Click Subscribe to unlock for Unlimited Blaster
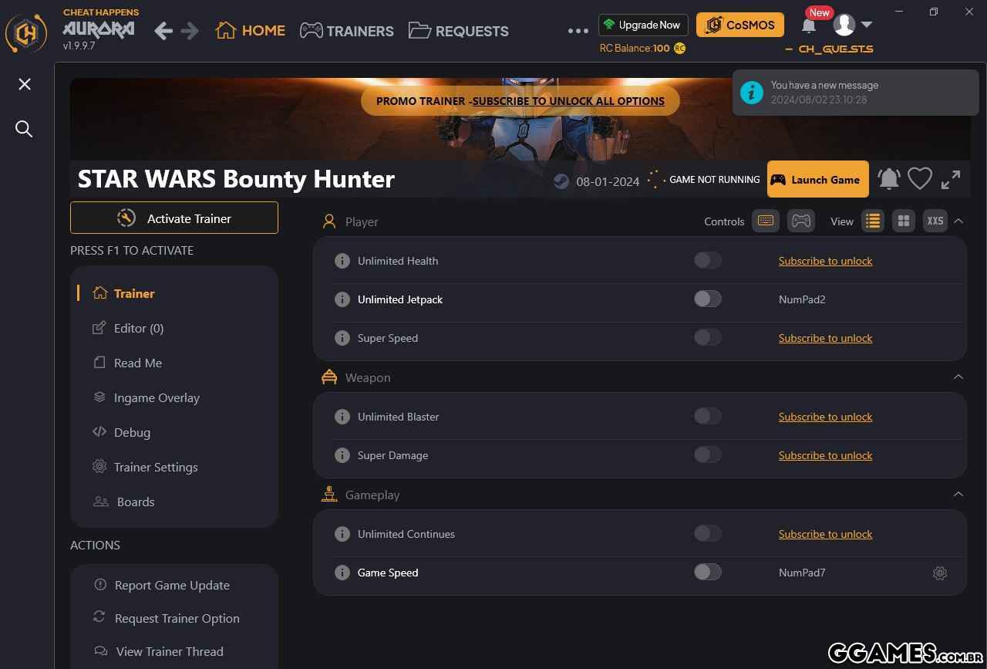The width and height of the screenshot is (987, 669). point(825,417)
